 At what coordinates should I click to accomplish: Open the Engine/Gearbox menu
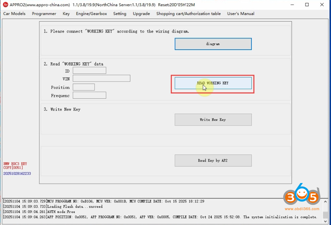point(91,14)
